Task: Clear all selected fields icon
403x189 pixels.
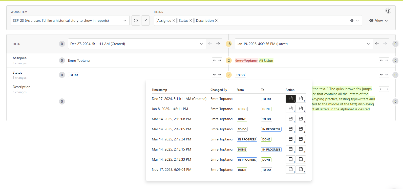Action: (x=352, y=20)
